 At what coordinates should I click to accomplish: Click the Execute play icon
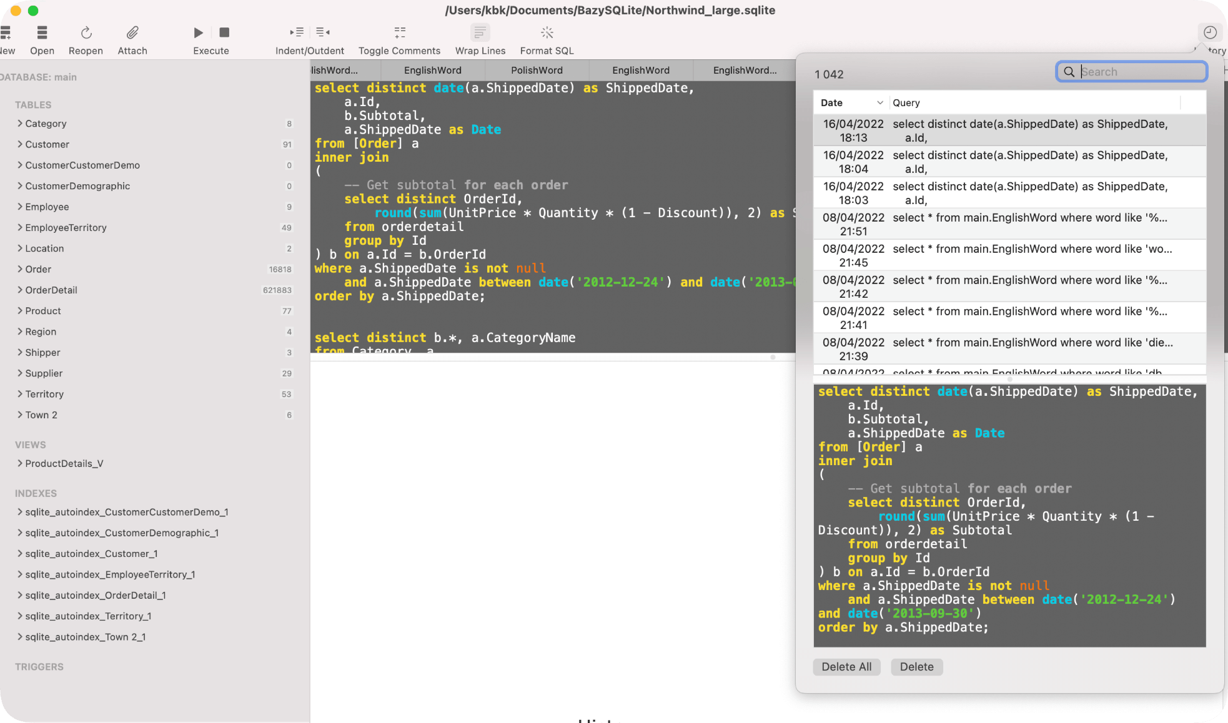(x=199, y=32)
